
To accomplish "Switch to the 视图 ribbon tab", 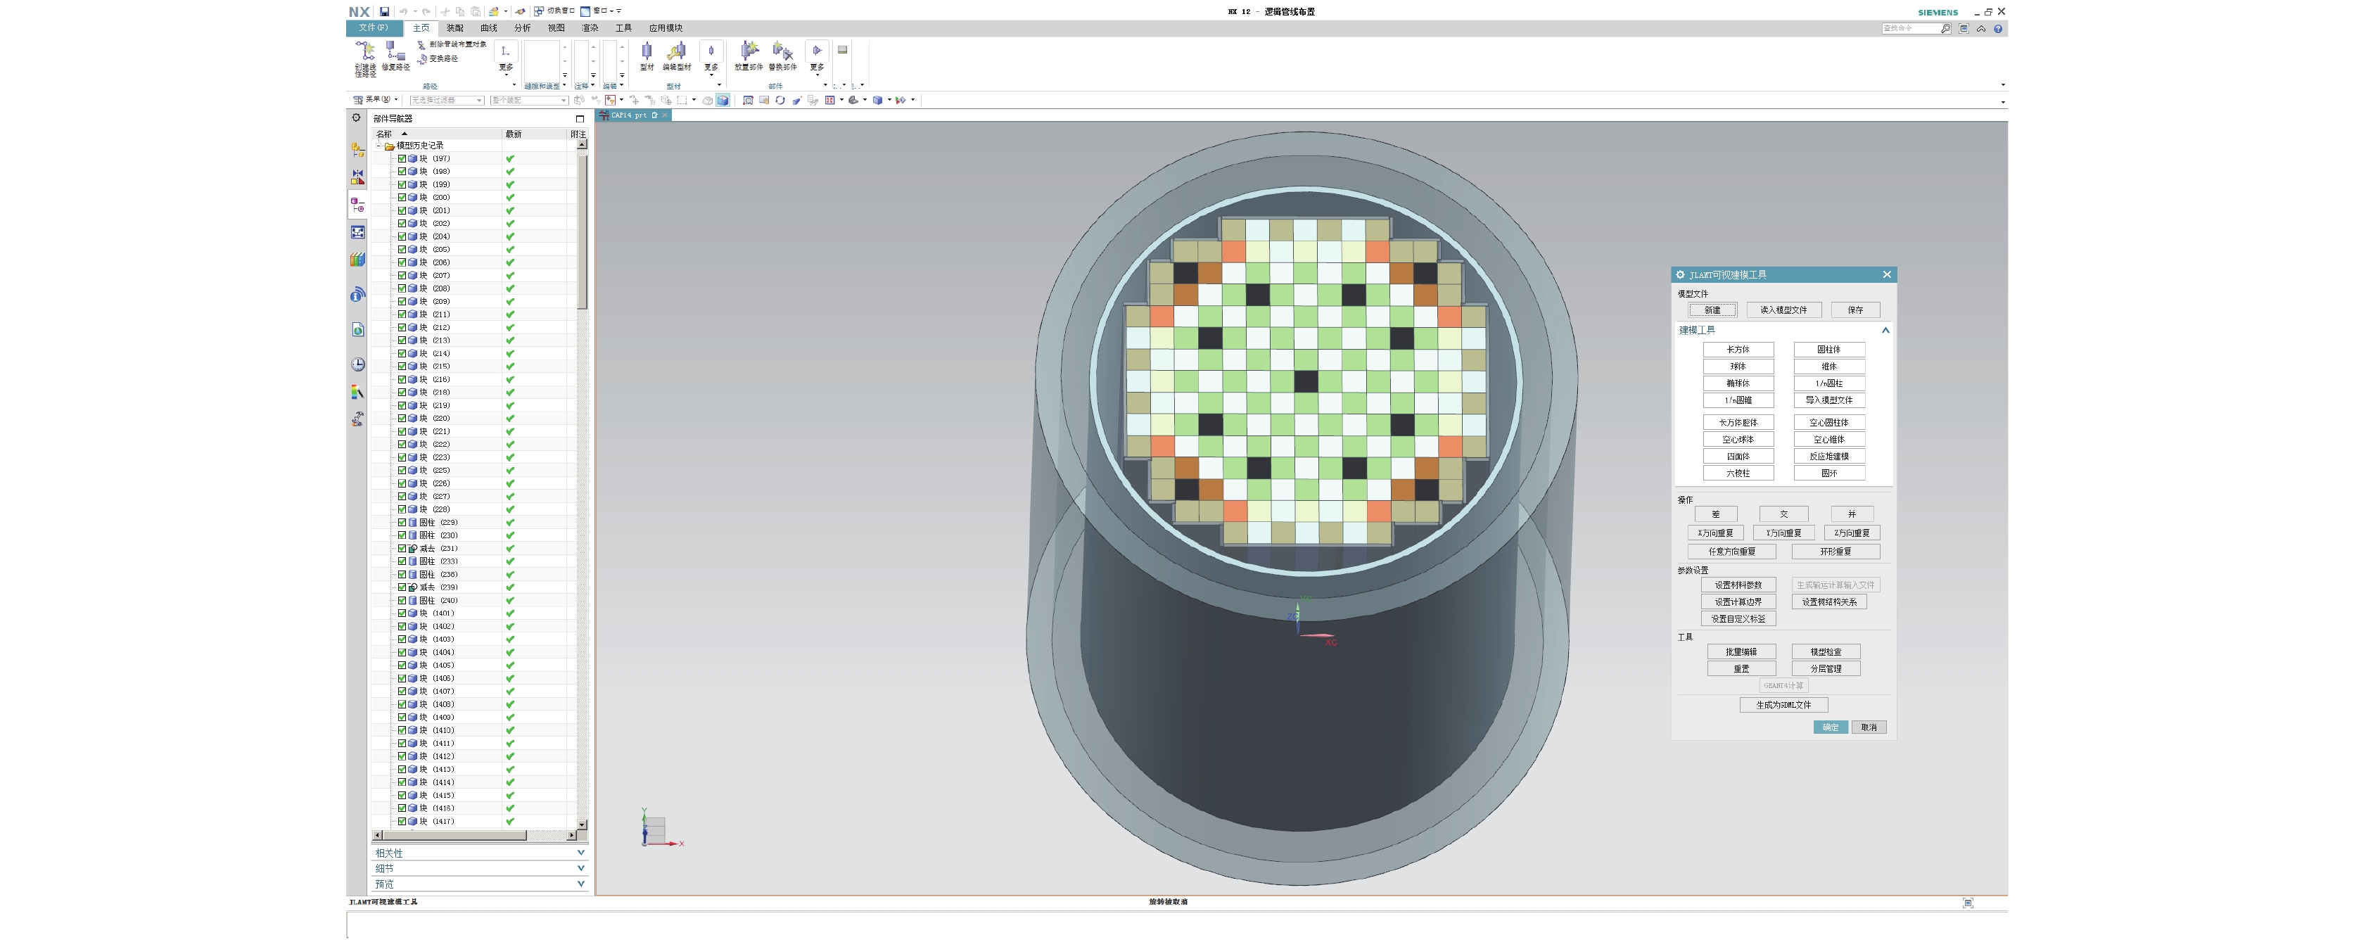I will [556, 28].
